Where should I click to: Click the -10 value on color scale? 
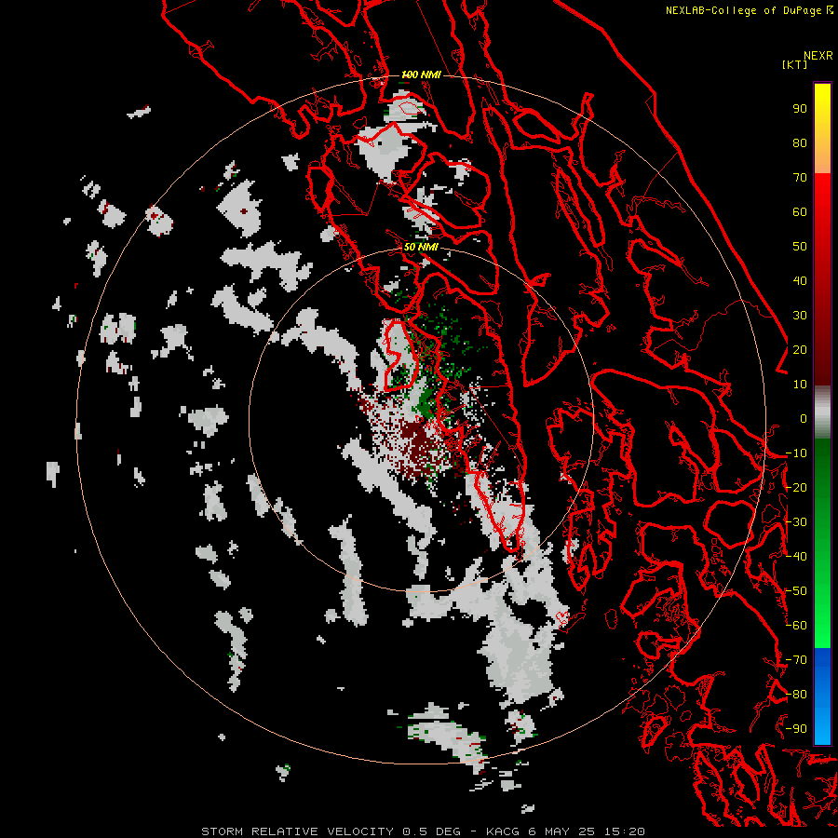796,453
